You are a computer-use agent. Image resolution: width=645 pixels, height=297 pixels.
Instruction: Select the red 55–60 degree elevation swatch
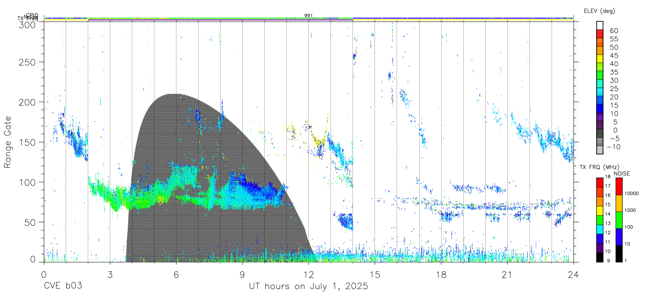(600, 33)
